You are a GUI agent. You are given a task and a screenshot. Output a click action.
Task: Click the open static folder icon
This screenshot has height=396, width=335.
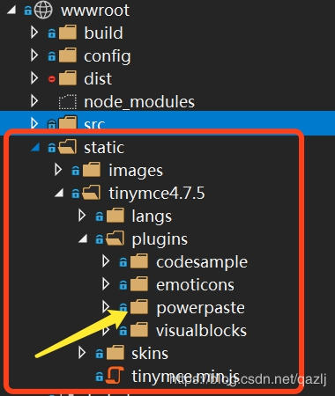tap(68, 146)
